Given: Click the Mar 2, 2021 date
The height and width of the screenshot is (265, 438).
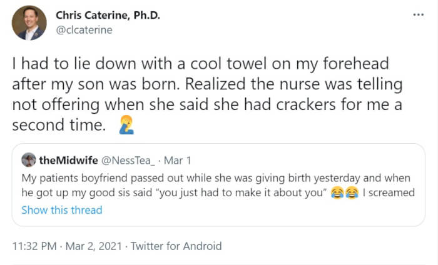Looking at the screenshot, I should point(93,246).
